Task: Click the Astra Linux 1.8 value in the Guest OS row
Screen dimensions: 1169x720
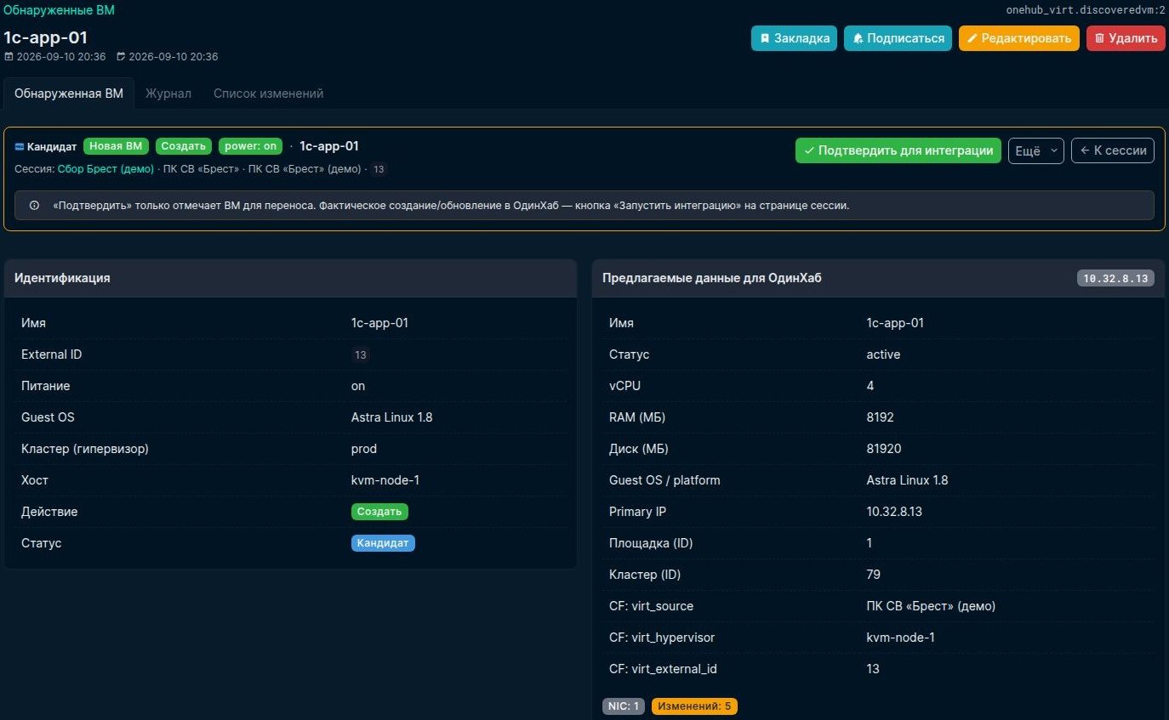Action: pyautogui.click(x=392, y=417)
